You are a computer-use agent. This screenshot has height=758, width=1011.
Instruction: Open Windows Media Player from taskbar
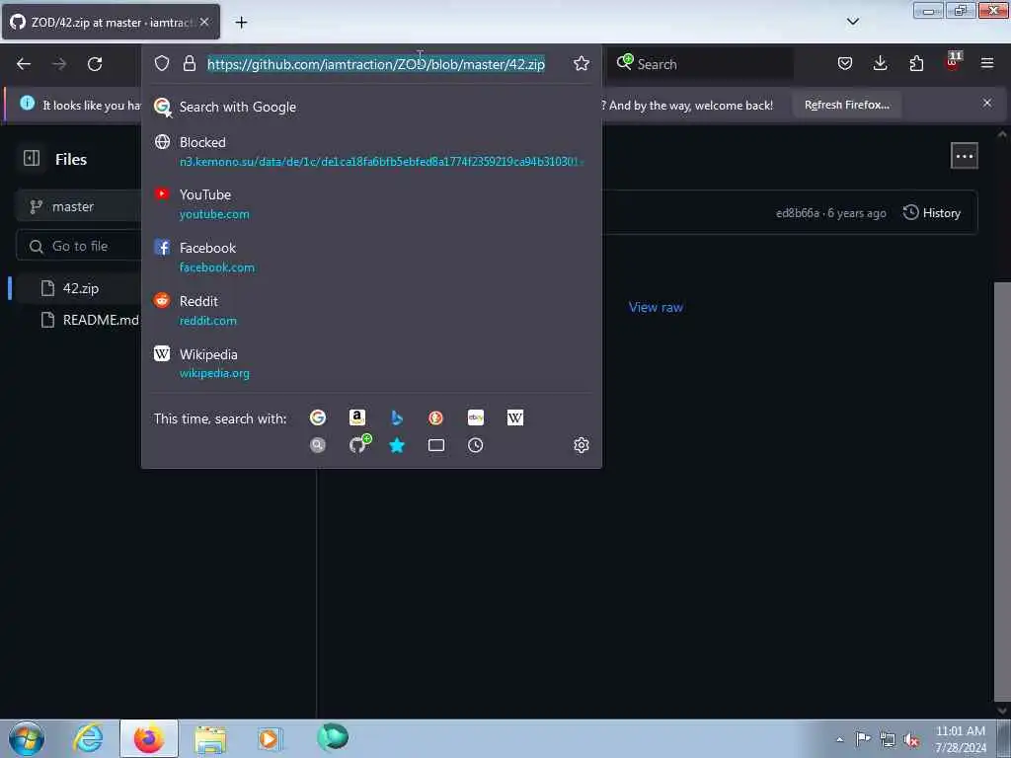[x=269, y=739]
